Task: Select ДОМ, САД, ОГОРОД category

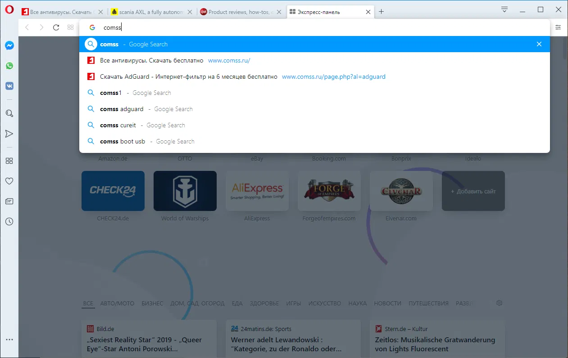Action: [x=197, y=304]
